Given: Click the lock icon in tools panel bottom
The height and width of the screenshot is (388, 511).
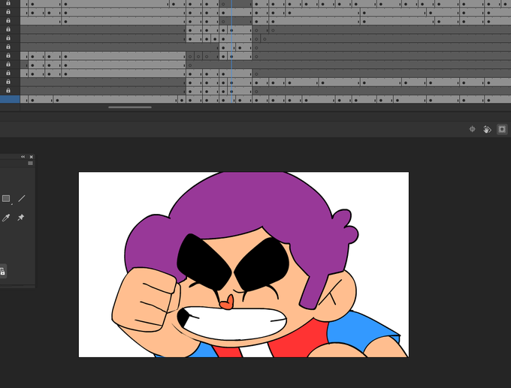Looking at the screenshot, I should pyautogui.click(x=2, y=271).
